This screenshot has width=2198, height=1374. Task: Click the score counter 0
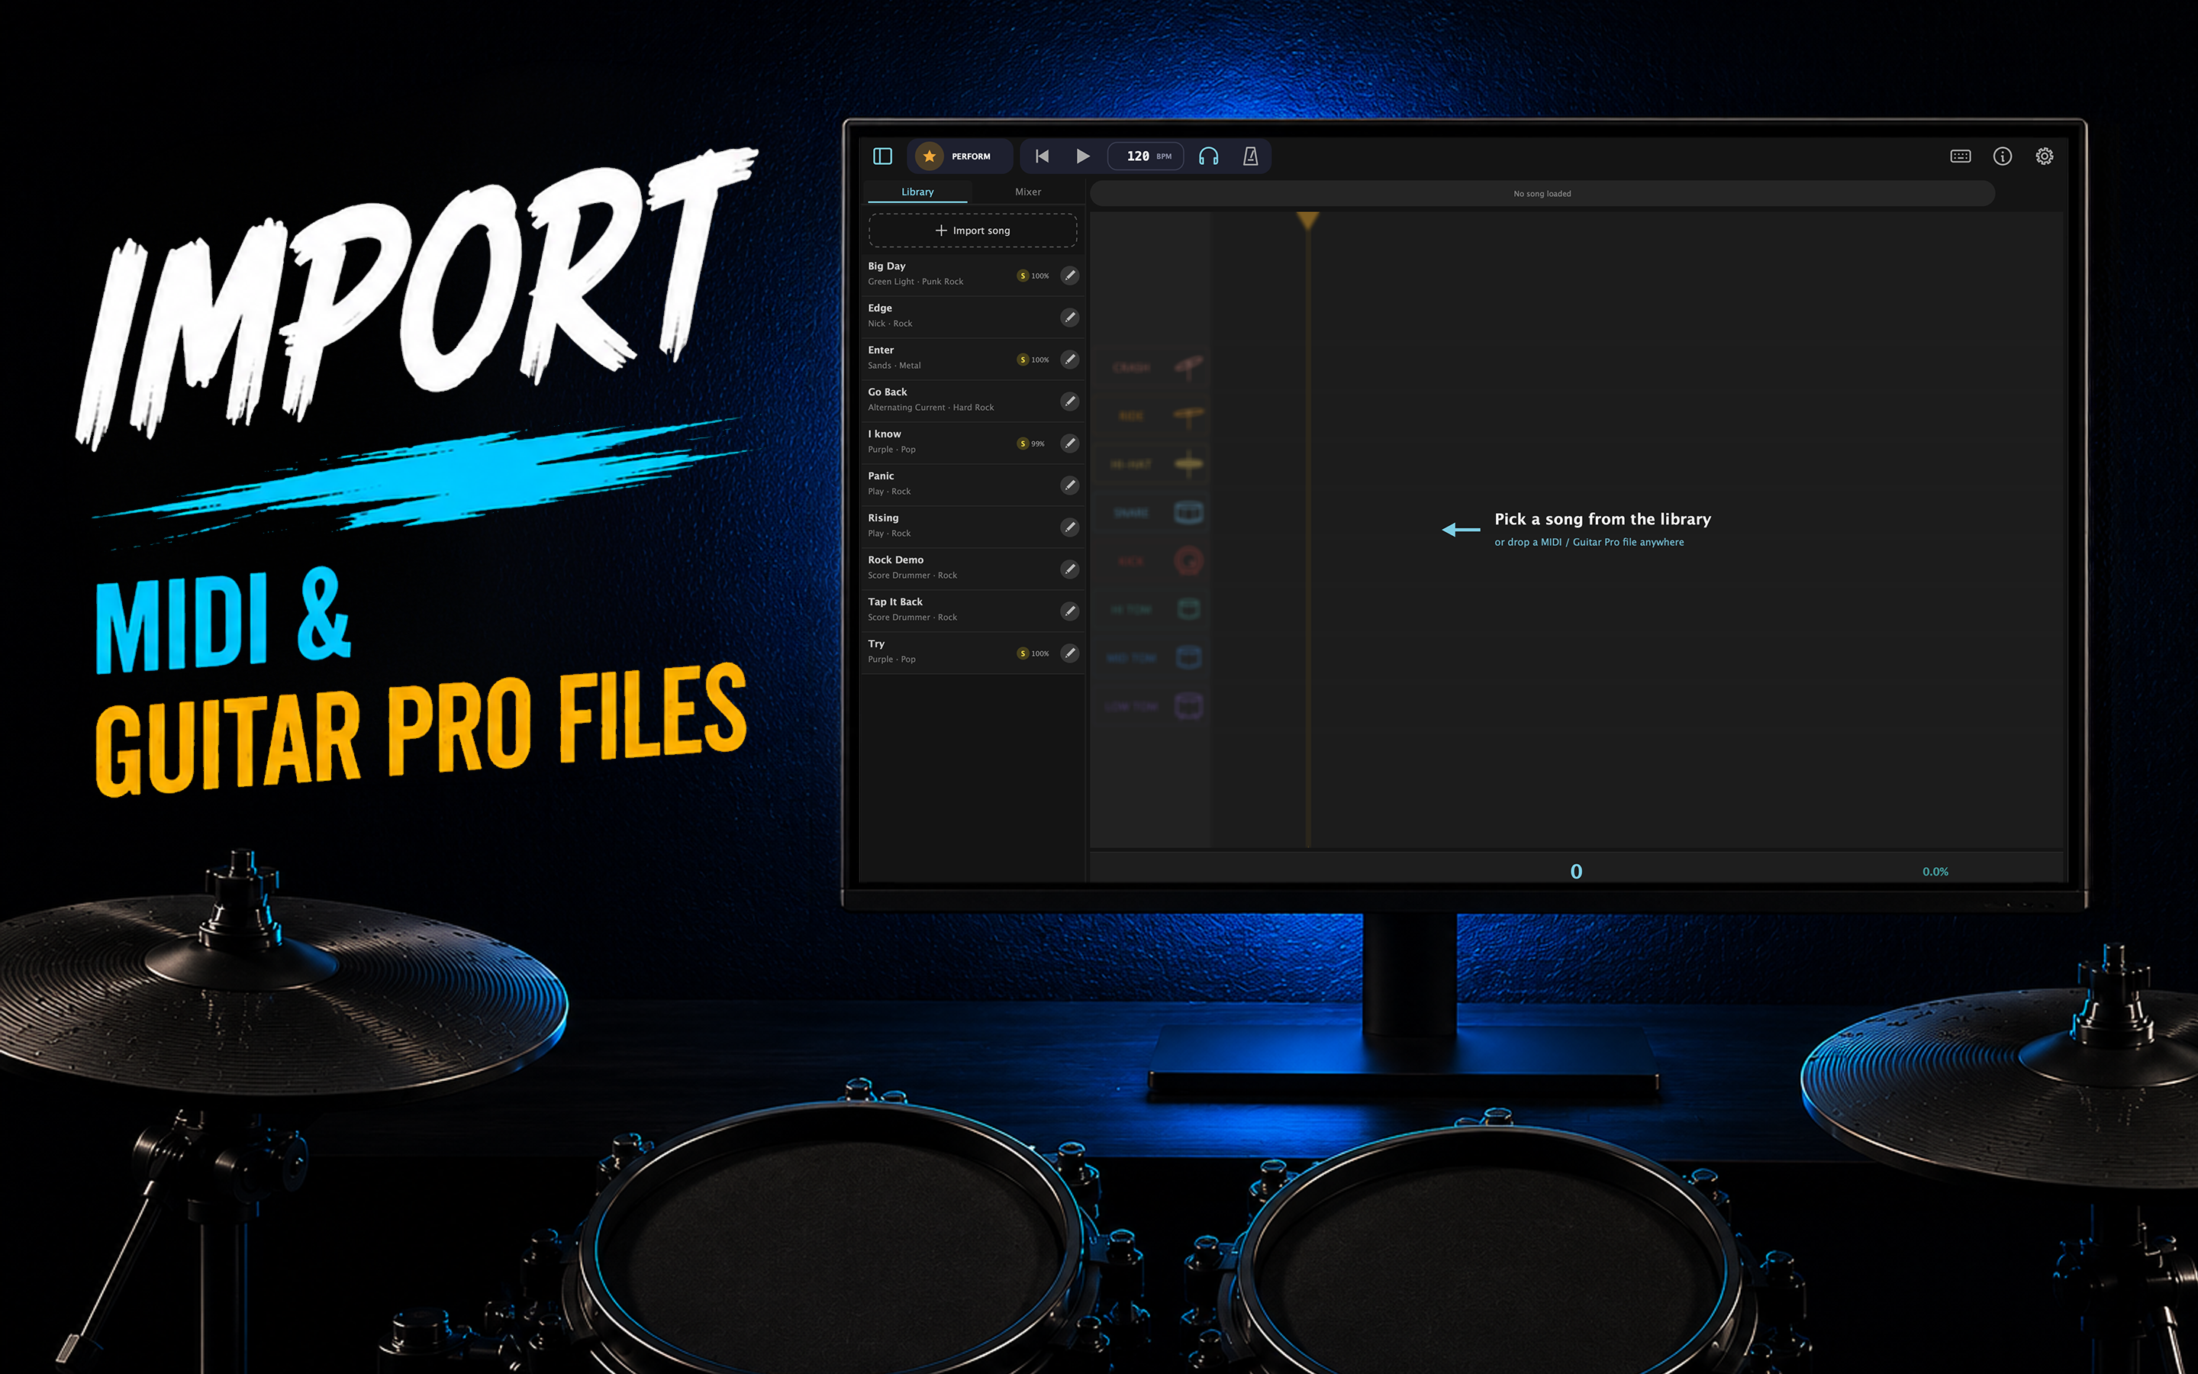[1576, 872]
